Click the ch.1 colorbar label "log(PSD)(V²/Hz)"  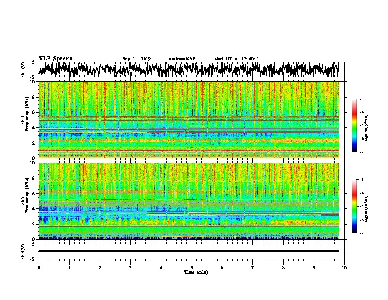coord(367,128)
